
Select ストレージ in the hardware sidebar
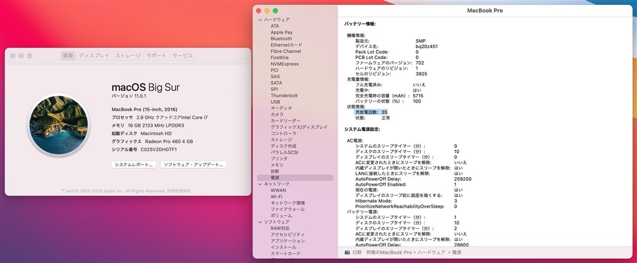(281, 140)
